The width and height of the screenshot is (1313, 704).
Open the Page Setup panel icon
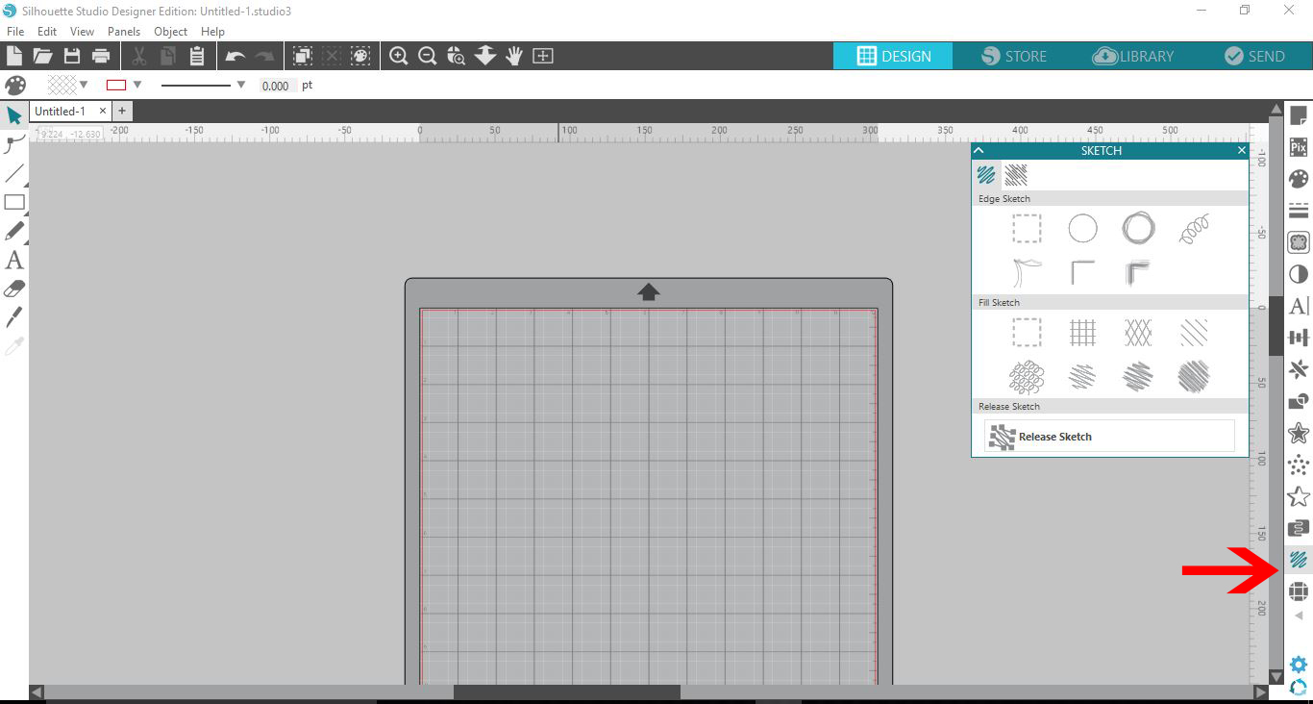tap(1299, 116)
